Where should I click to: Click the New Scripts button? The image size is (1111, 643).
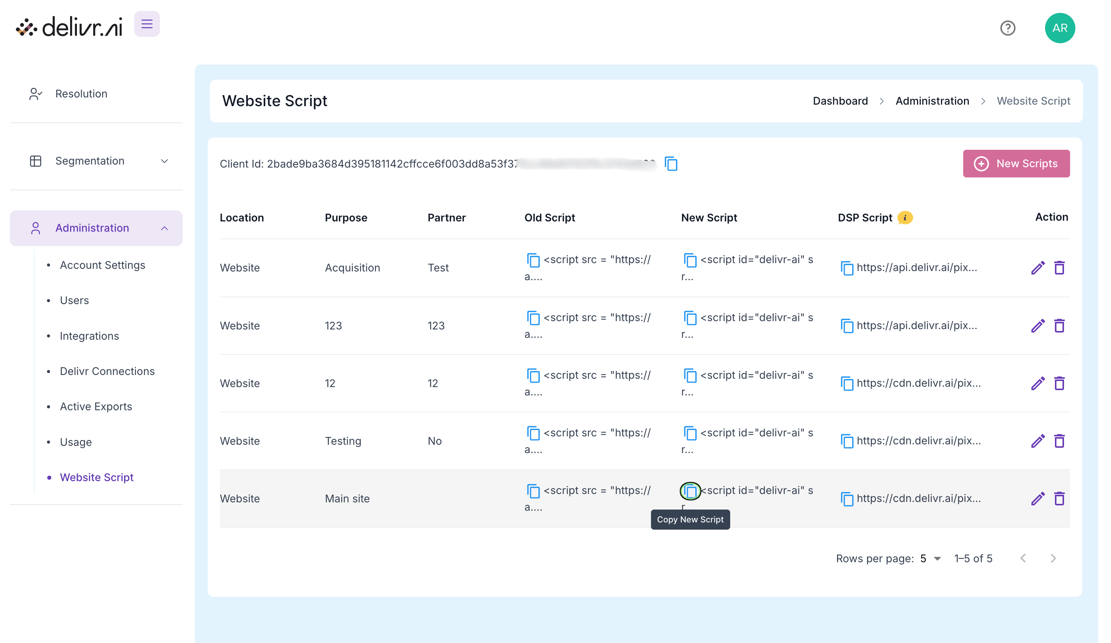click(1016, 164)
